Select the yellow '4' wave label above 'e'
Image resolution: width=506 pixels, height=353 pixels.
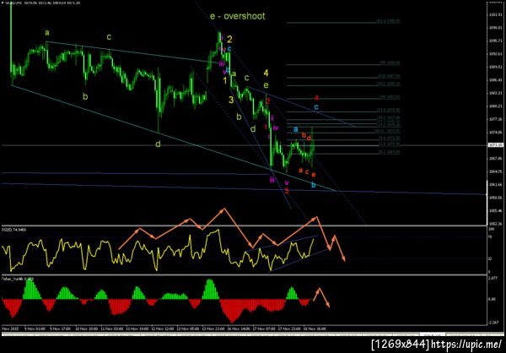point(266,73)
